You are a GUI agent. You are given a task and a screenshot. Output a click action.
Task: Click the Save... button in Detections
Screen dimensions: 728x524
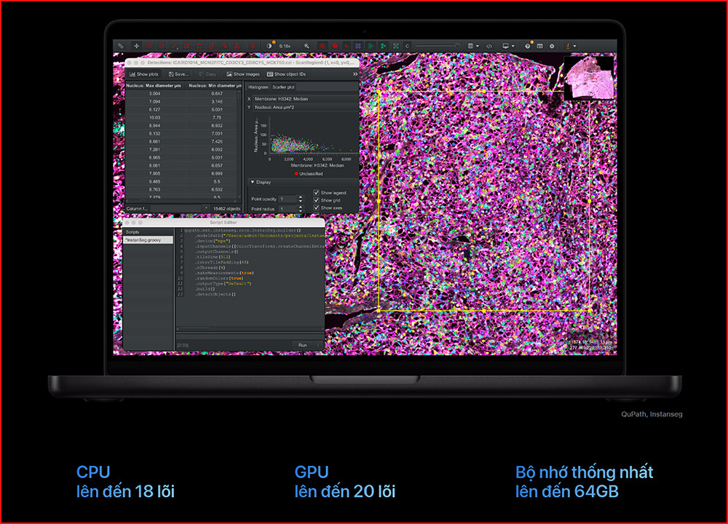click(x=178, y=74)
